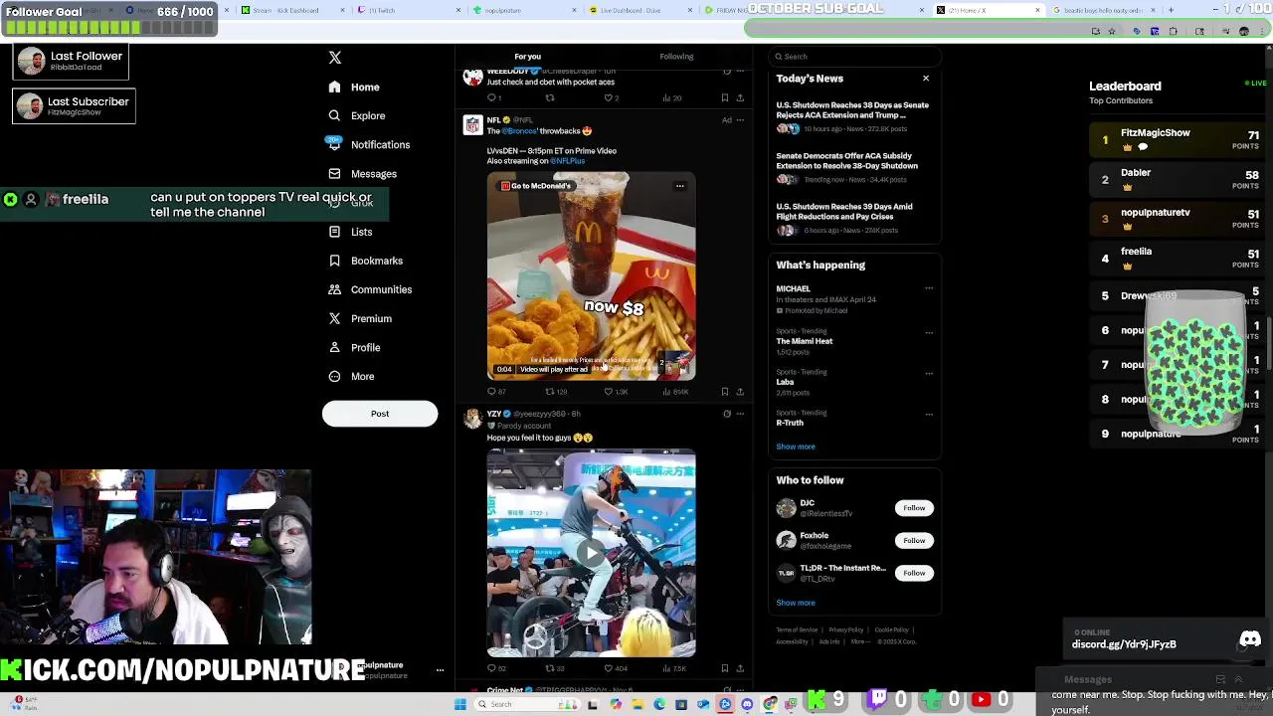Open Communities in the sidebar
Image resolution: width=1273 pixels, height=716 pixels.
[369, 289]
